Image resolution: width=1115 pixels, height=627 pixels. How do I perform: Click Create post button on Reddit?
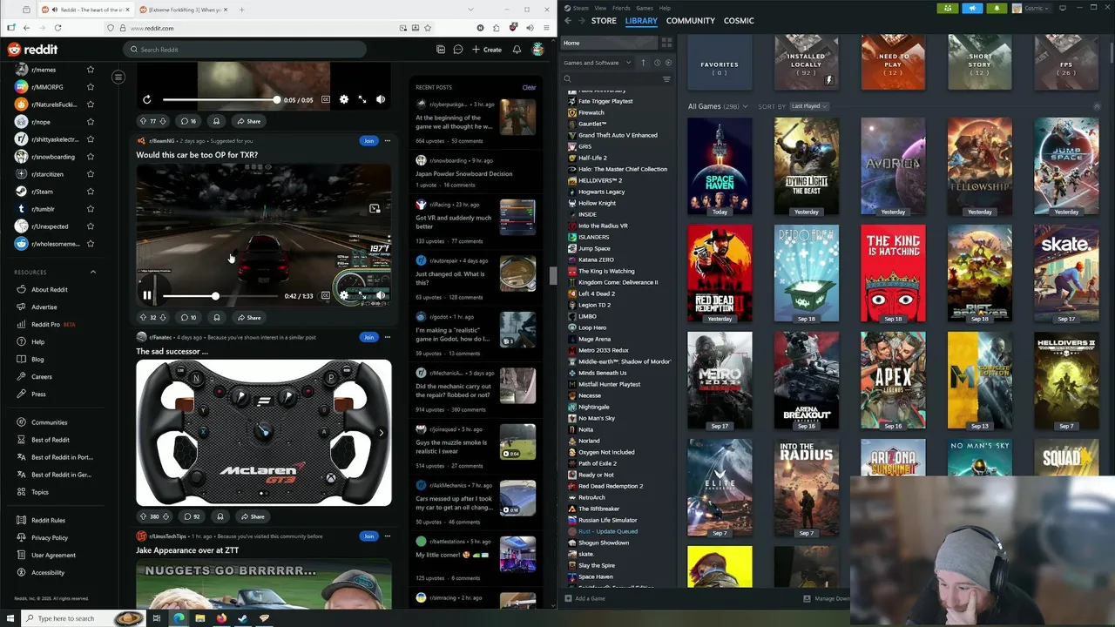pyautogui.click(x=487, y=50)
